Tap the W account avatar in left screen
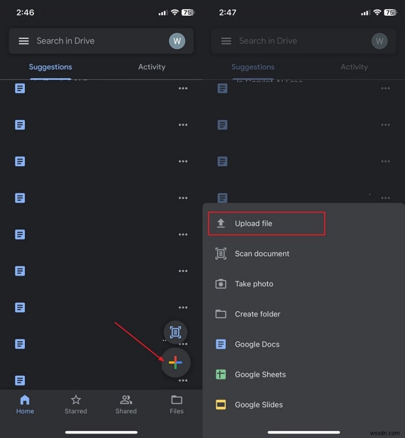 (x=177, y=41)
